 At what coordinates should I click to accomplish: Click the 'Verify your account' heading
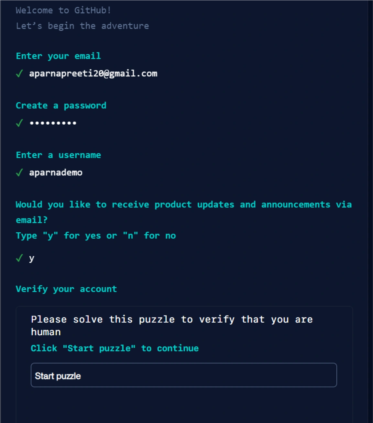tap(66, 289)
